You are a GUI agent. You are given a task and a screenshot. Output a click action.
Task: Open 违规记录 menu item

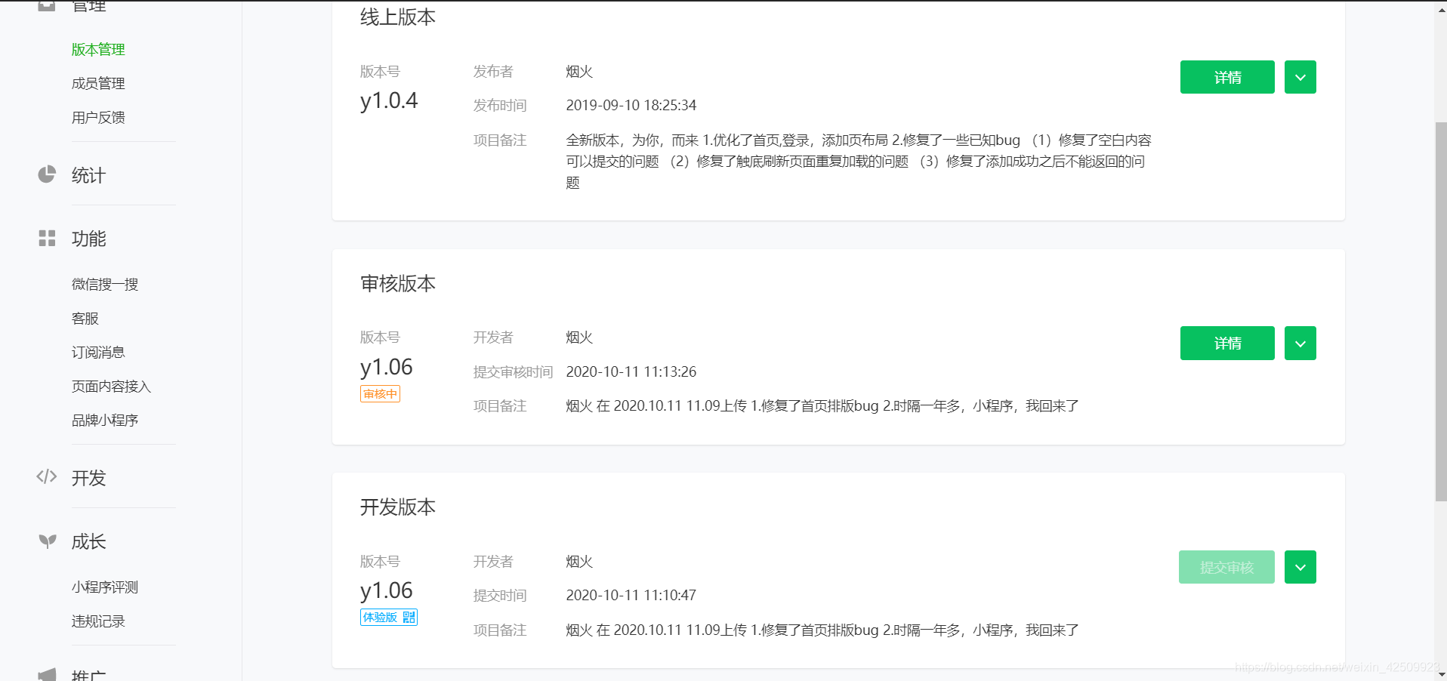click(x=98, y=621)
